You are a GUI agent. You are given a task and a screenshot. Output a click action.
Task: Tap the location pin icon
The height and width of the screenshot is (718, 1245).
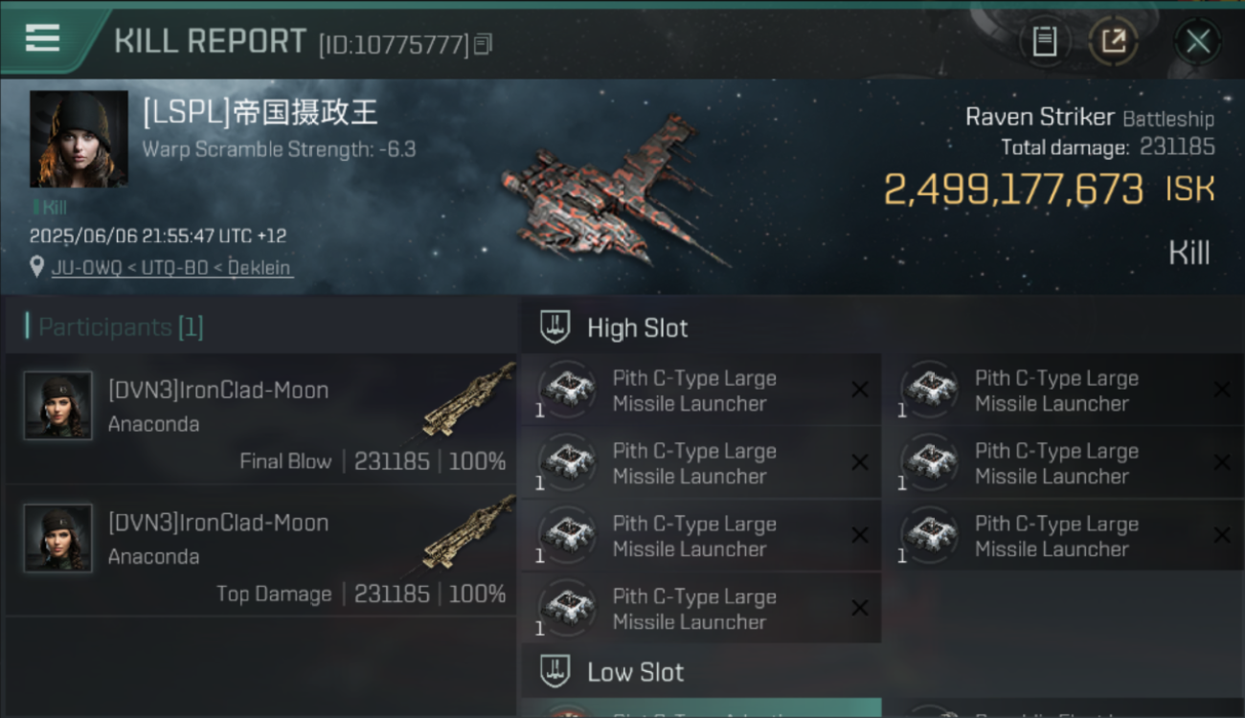point(37,268)
